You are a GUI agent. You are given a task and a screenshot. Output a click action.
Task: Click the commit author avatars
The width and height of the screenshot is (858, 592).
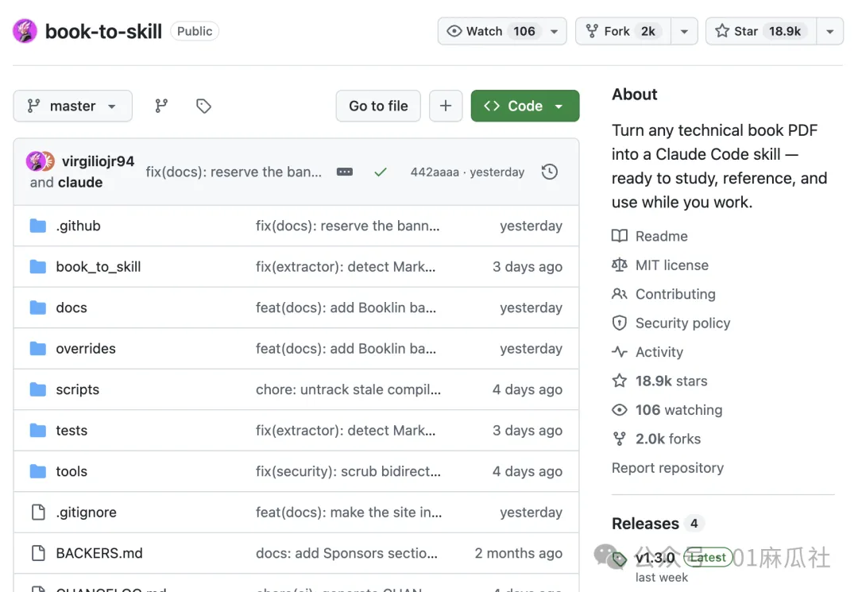click(40, 161)
